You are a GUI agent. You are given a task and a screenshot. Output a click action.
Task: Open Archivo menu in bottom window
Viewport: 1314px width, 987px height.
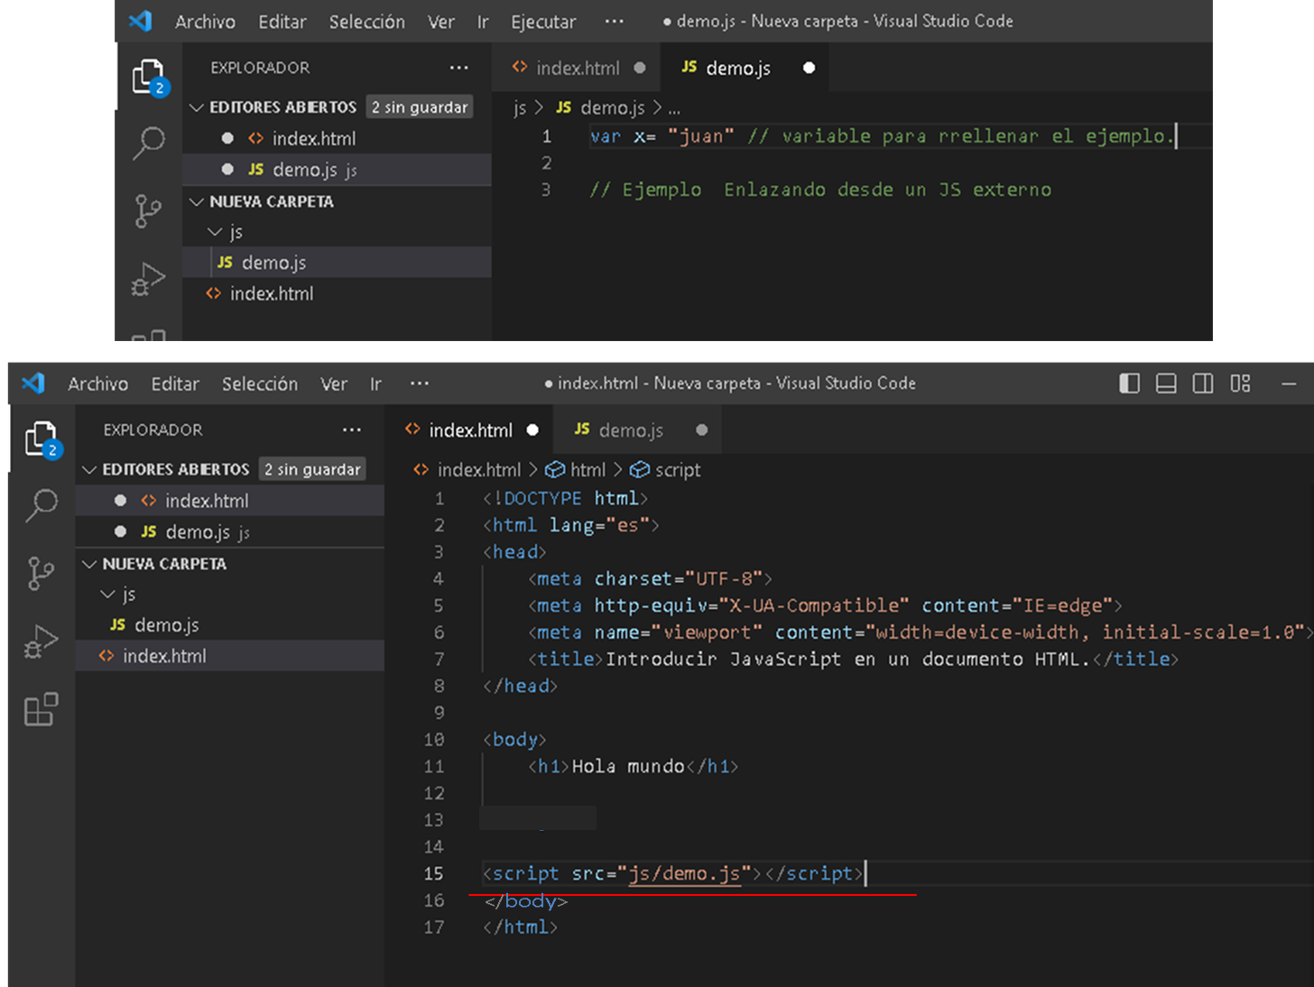[x=97, y=384]
